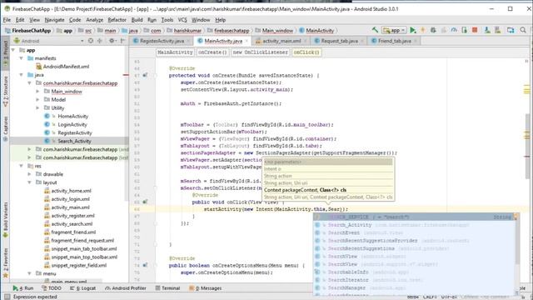Toggle the Logcat tool window button
This screenshot has width=533, height=300.
pos(83,288)
